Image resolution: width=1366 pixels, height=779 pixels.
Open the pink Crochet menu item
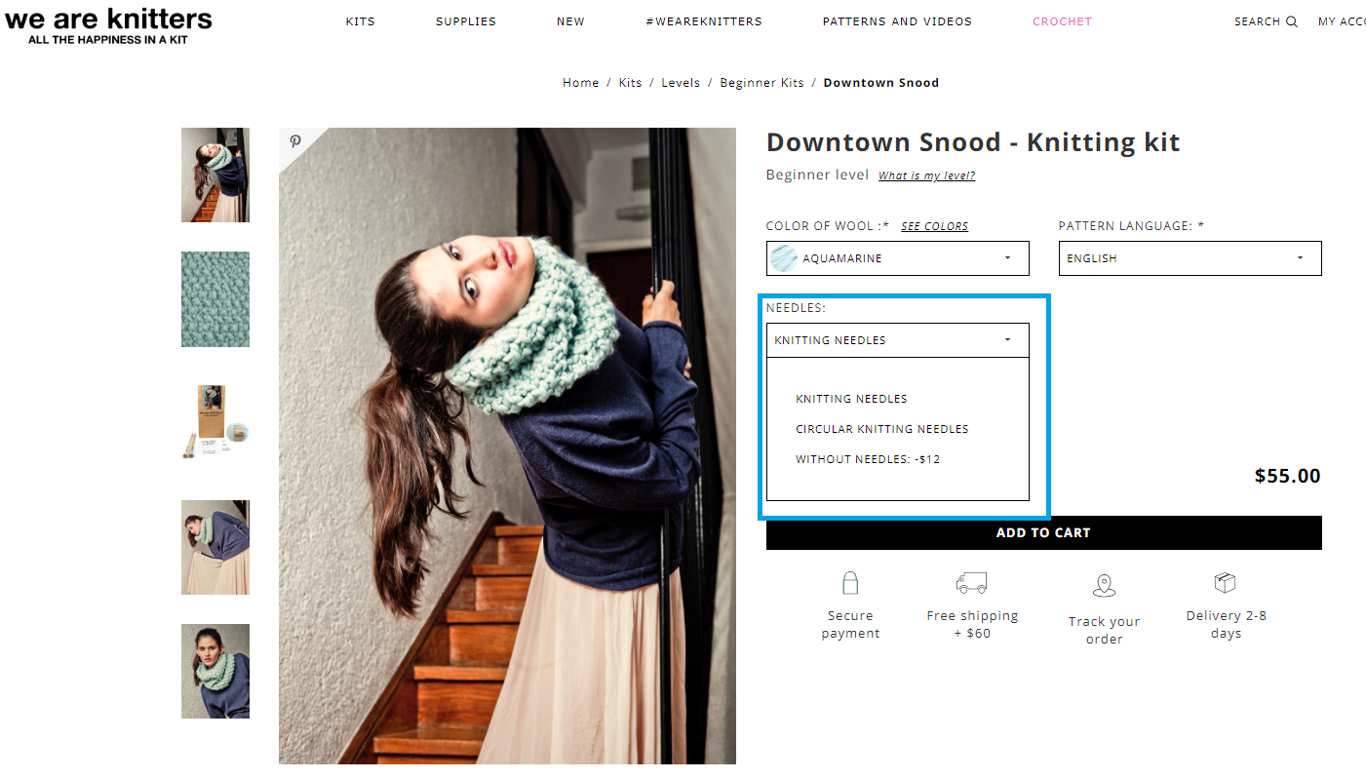coord(1062,21)
